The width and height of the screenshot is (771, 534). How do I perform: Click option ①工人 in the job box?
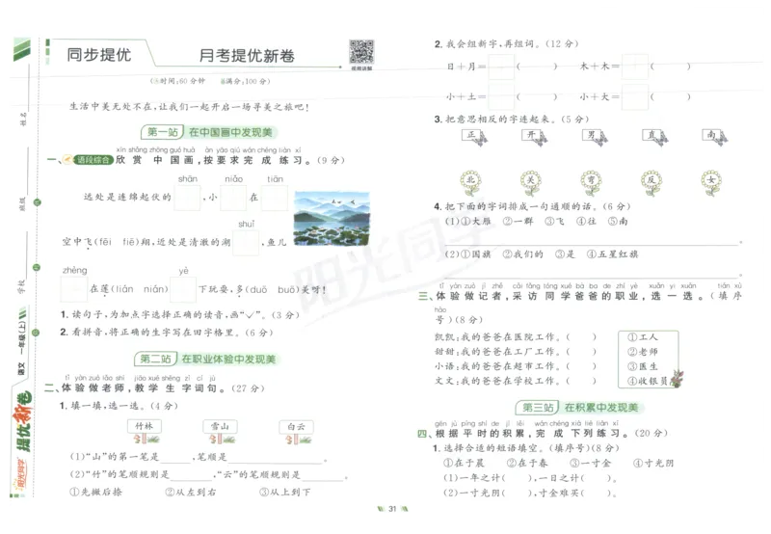[643, 336]
